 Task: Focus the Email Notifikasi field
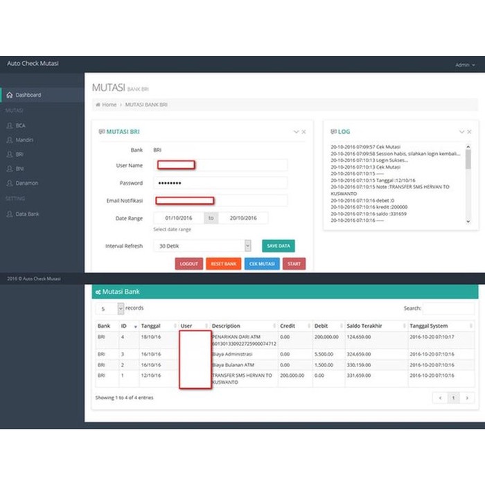click(220, 201)
